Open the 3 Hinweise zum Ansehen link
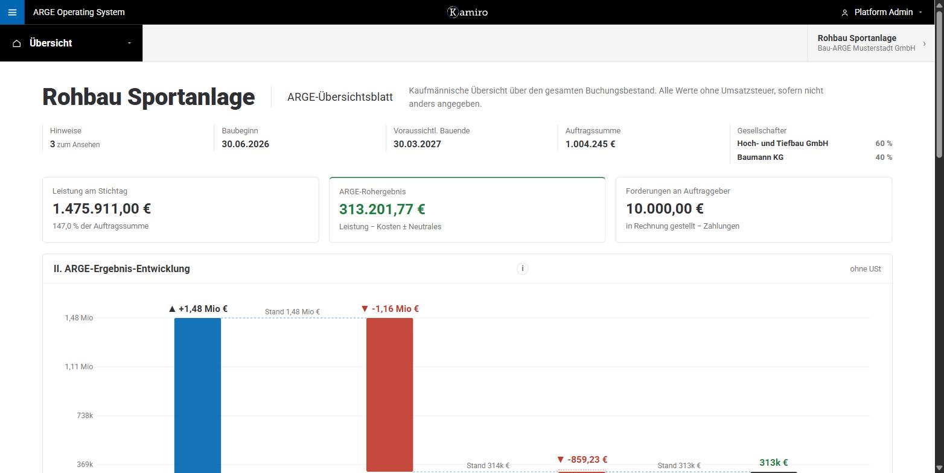The image size is (944, 473). [x=75, y=144]
